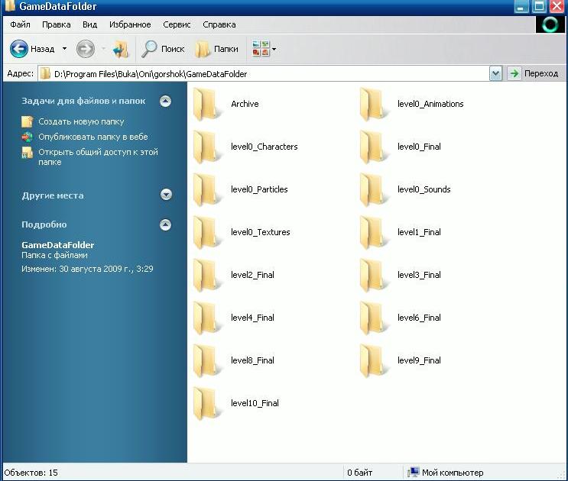Viewport: 568px width, 481px height.
Task: Open the Views icon in toolbar
Action: click(260, 49)
